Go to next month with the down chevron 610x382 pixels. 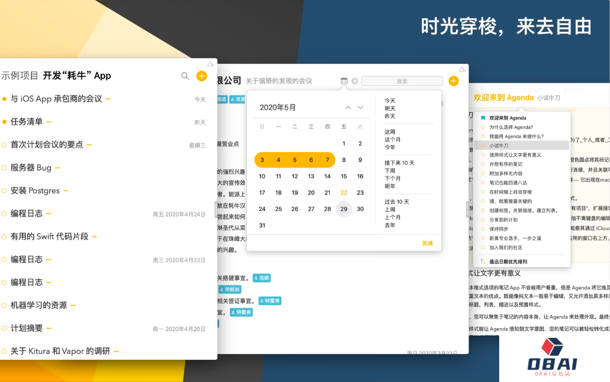point(360,107)
